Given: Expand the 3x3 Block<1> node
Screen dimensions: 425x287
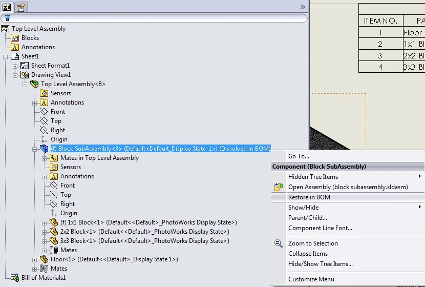Looking at the screenshot, I should coord(45,241).
